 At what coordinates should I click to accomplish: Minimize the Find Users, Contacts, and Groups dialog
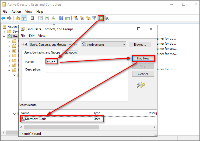pyautogui.click(x=127, y=29)
